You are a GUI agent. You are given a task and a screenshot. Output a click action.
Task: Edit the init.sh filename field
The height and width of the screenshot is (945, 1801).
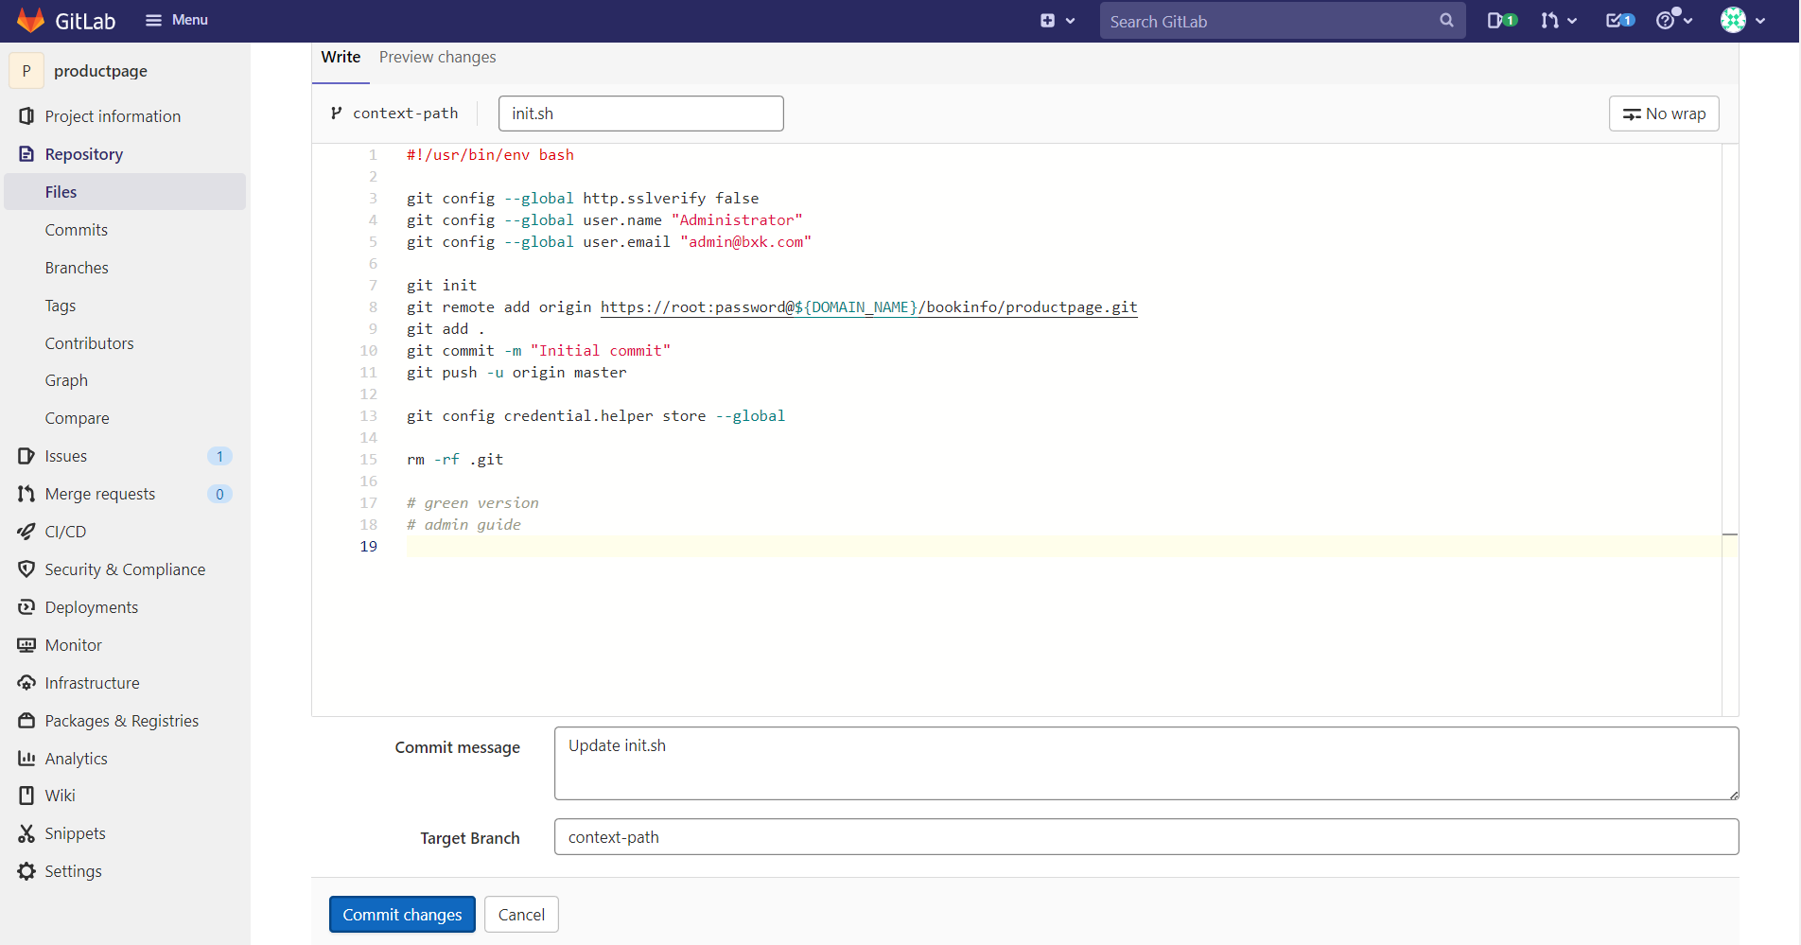(640, 114)
